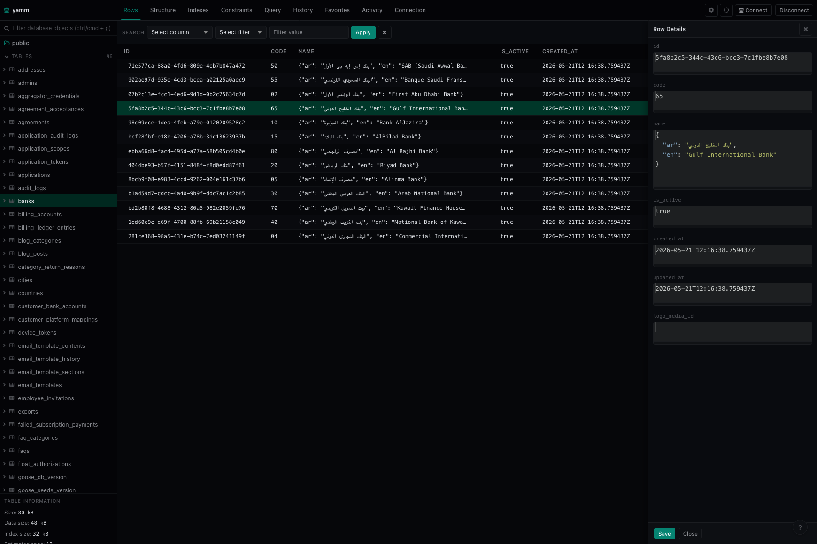Click the table icon beside addresses

tap(12, 69)
